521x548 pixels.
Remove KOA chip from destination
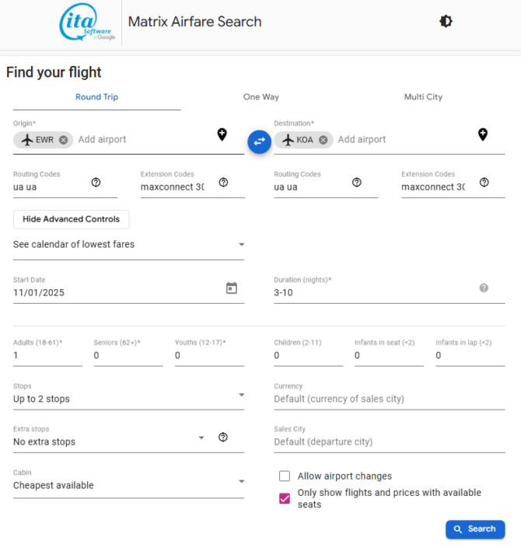click(323, 140)
